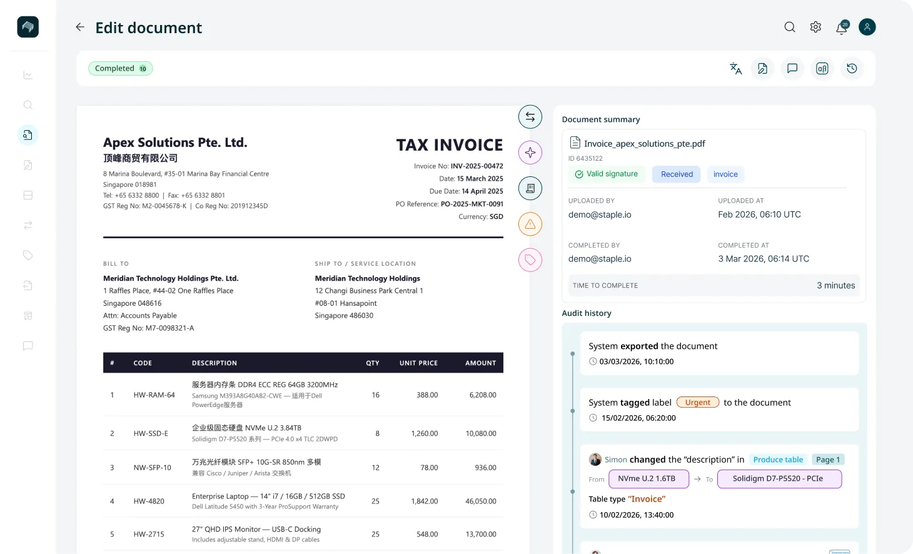Image resolution: width=913 pixels, height=554 pixels.
Task: Click code cell HW-2715
Action: pos(149,535)
